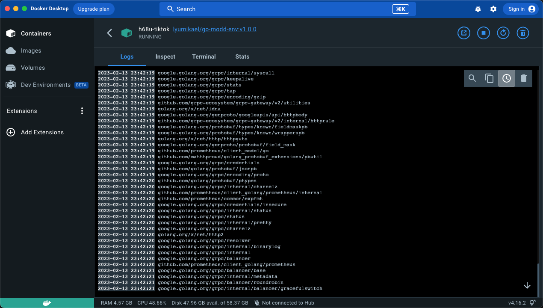Viewport: 543px width, 308px height.
Task: Click the CPU 48.66% status text
Action: click(152, 303)
